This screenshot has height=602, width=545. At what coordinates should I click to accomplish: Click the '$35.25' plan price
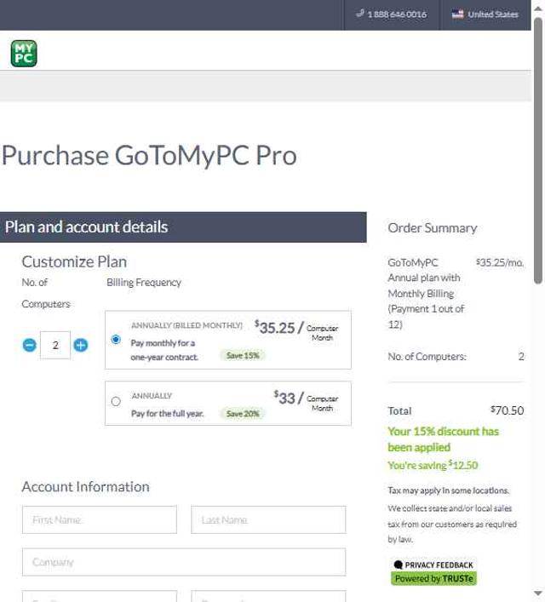(x=274, y=328)
